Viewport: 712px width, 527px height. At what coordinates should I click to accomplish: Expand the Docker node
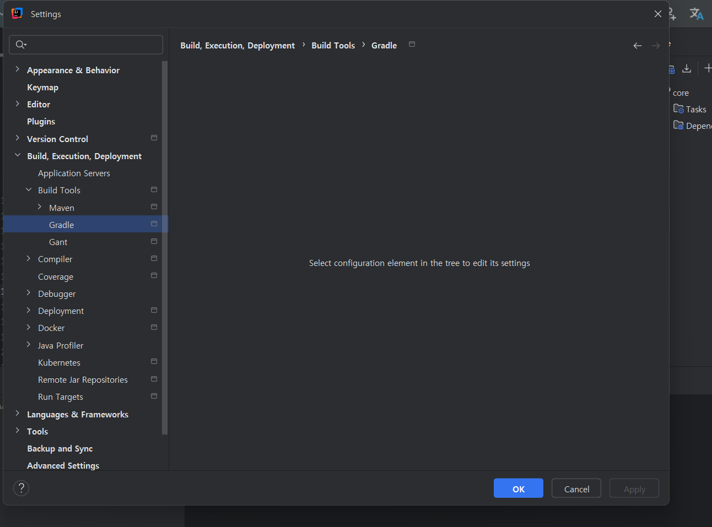point(29,327)
